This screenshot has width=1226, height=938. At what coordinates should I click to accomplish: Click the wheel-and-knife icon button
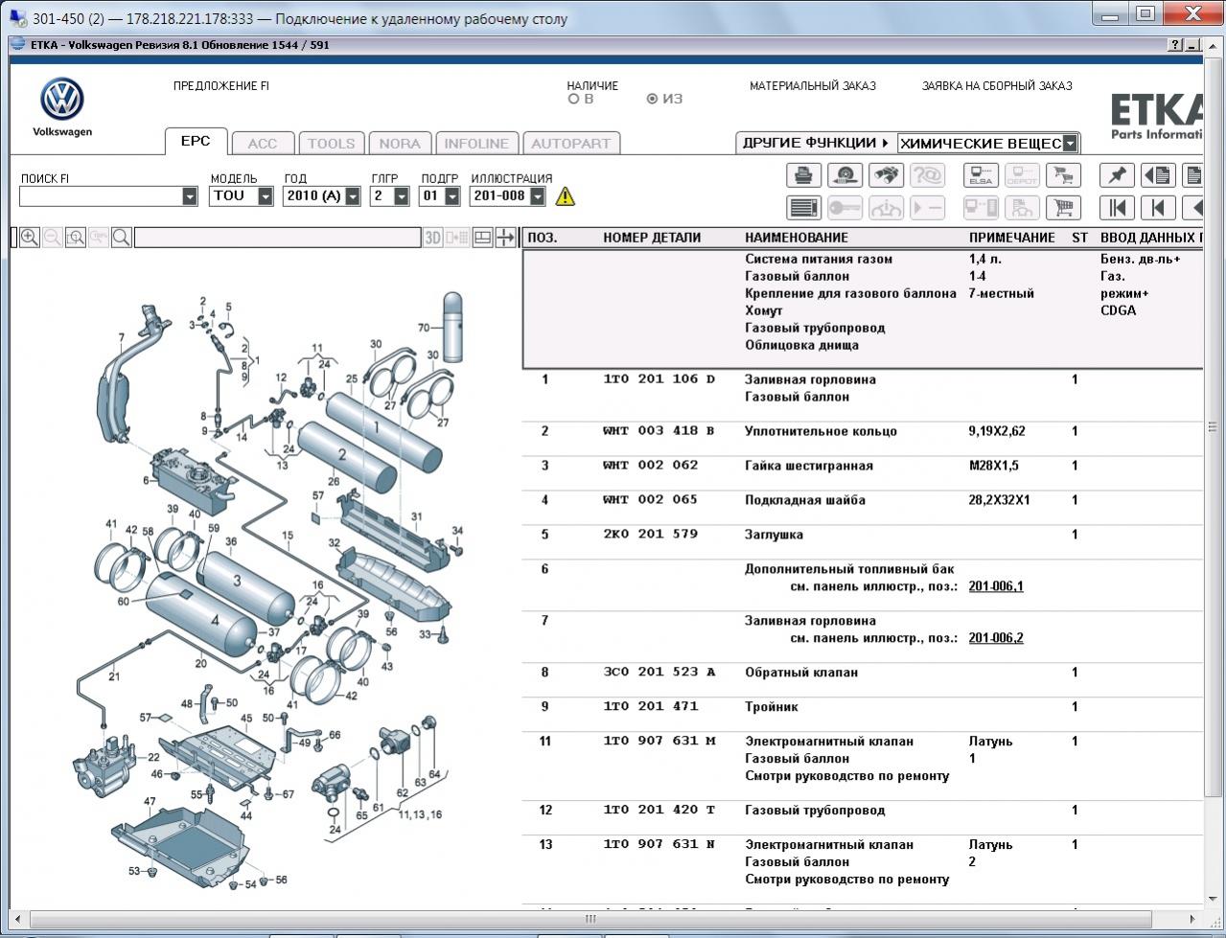click(x=844, y=175)
